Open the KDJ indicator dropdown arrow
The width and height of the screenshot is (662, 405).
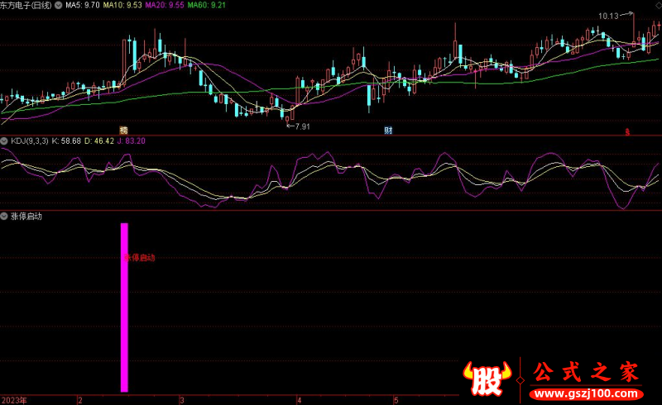coord(5,141)
